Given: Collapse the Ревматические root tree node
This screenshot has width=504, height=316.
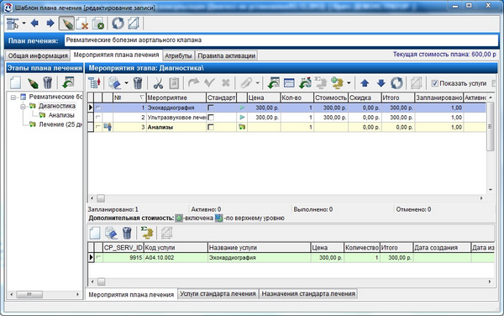Looking at the screenshot, I should click(13, 97).
